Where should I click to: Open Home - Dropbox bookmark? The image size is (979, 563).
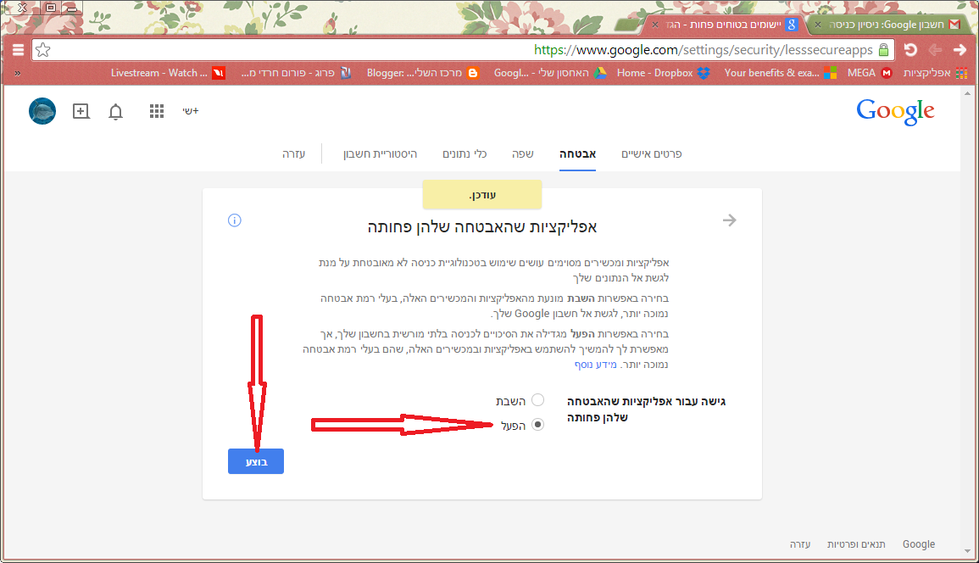coord(663,73)
